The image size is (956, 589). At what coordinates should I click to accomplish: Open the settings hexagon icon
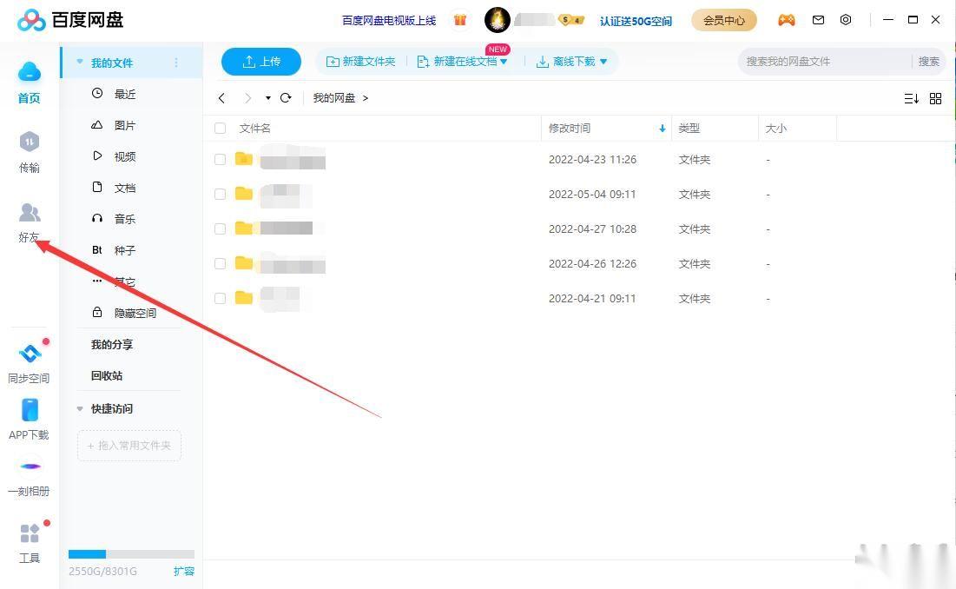846,19
